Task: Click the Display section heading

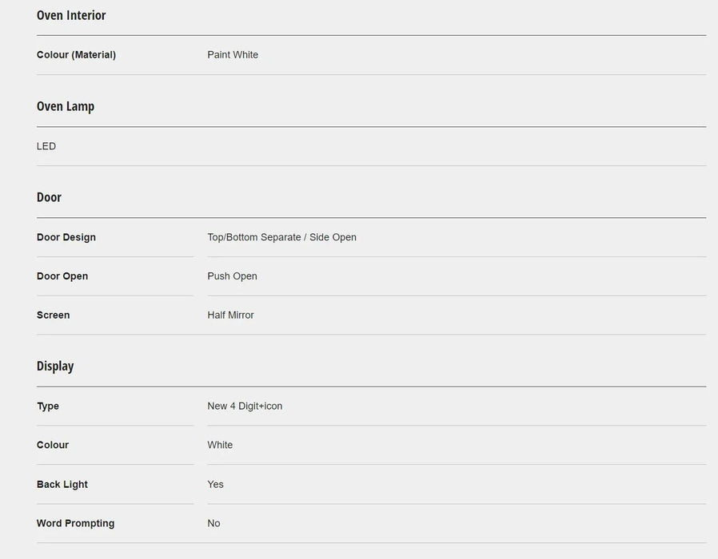Action: coord(55,366)
